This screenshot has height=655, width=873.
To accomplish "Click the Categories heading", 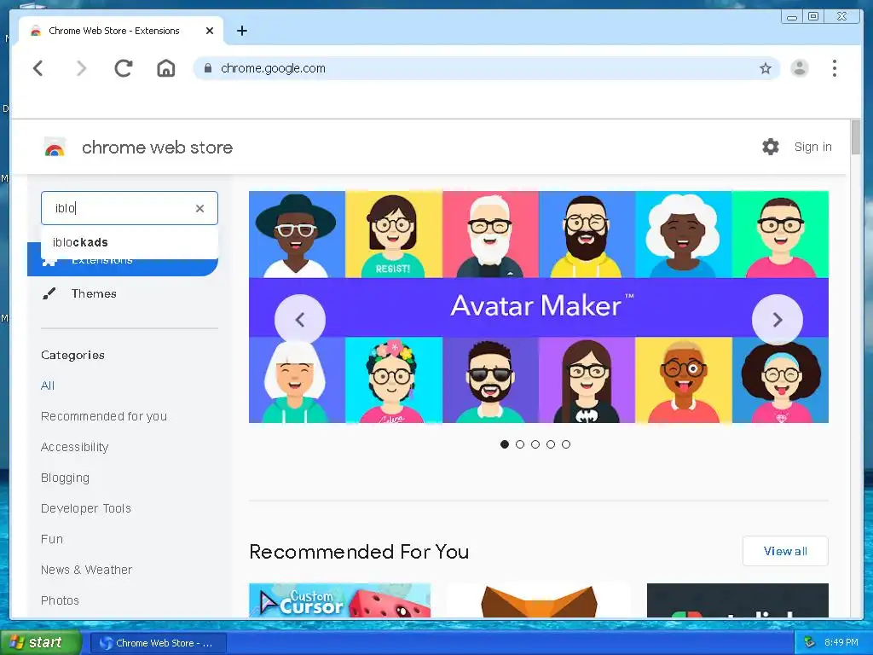I will coord(72,355).
